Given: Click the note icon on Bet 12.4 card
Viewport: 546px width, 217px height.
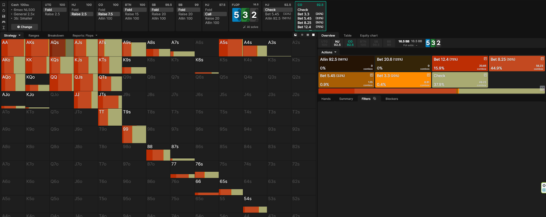Looking at the screenshot, I should point(485,59).
